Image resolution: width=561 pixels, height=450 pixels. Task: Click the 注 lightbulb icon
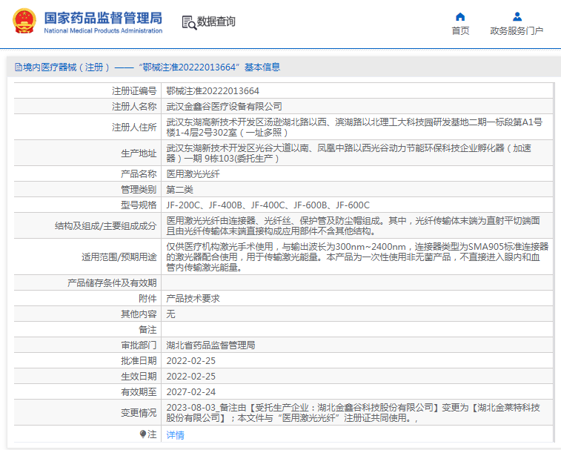tap(143, 434)
